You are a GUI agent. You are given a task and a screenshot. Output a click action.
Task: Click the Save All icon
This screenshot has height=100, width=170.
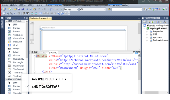pos(23,9)
